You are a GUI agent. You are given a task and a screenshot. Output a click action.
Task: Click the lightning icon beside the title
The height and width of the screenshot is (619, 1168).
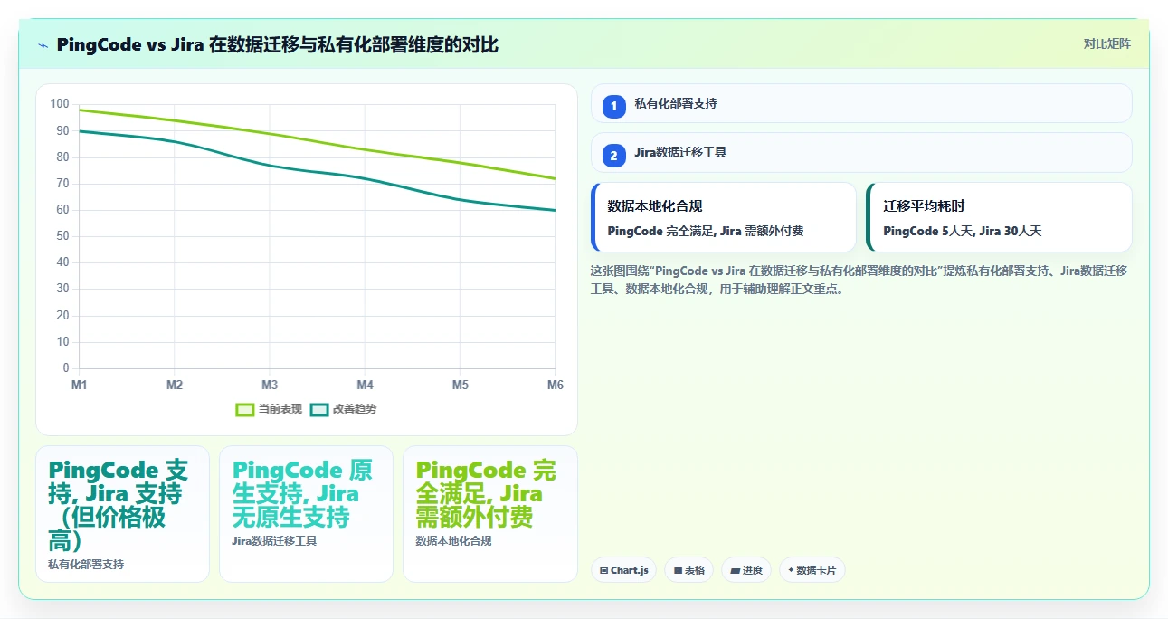[43, 45]
